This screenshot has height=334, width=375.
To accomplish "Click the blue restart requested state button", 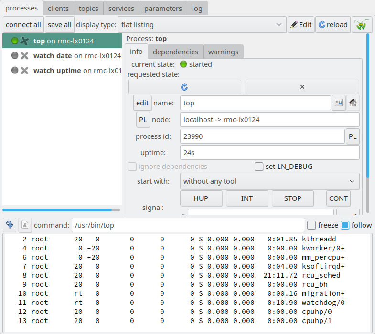I will point(184,87).
